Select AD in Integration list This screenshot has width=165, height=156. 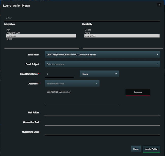[x=8, y=30]
